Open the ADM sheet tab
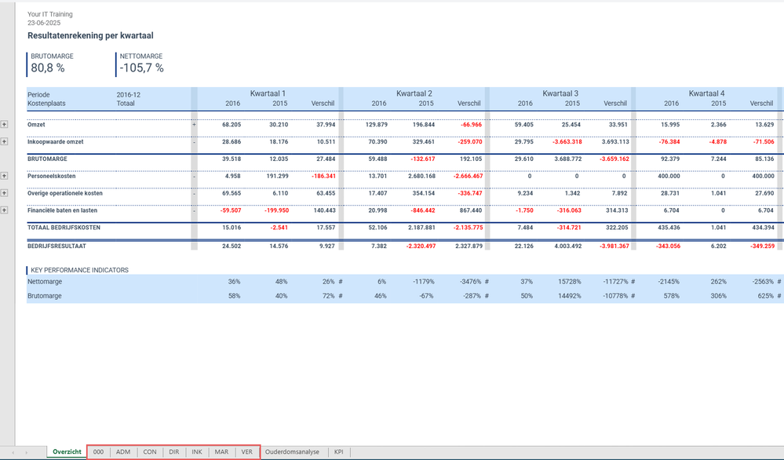 (x=123, y=451)
